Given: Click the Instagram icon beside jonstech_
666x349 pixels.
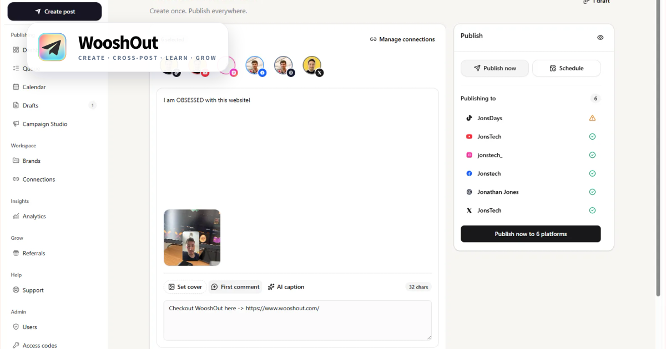Looking at the screenshot, I should 469,155.
